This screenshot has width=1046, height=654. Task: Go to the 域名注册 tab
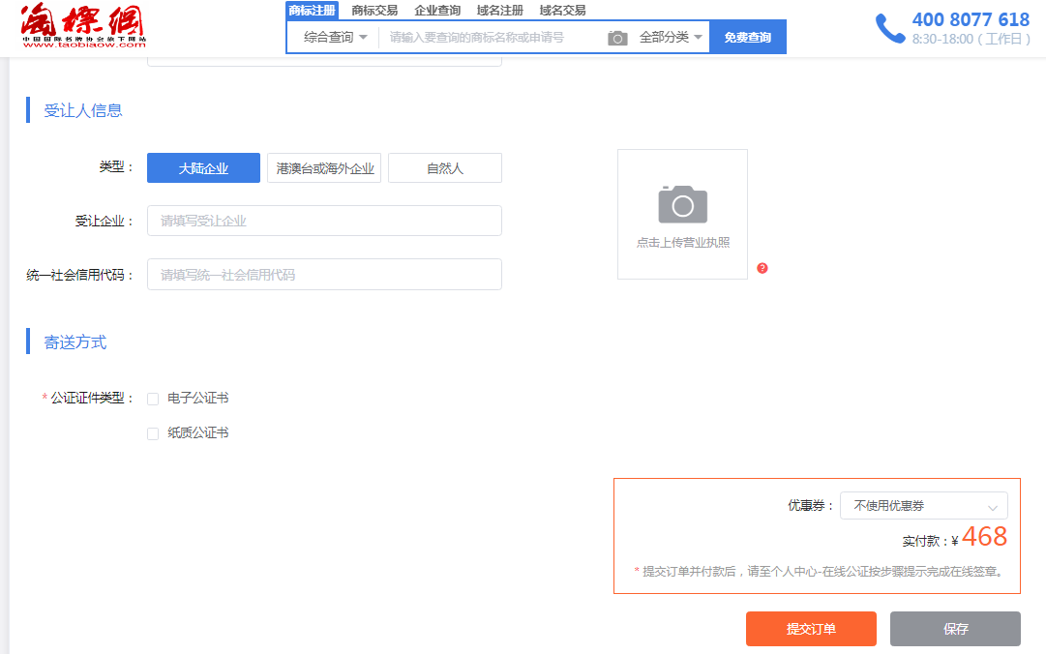pos(500,11)
